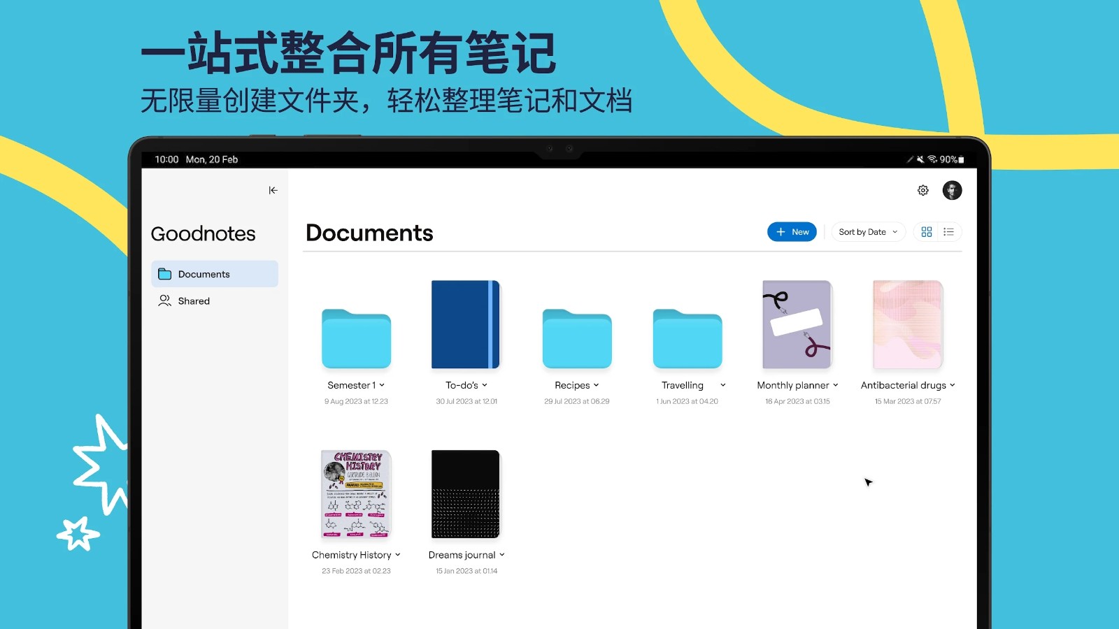Click the Semester 1 folder name
Image resolution: width=1119 pixels, height=629 pixels.
pyautogui.click(x=352, y=385)
